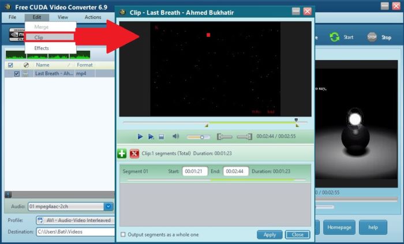Open the File menu
This screenshot has height=244, width=404.
click(x=12, y=17)
